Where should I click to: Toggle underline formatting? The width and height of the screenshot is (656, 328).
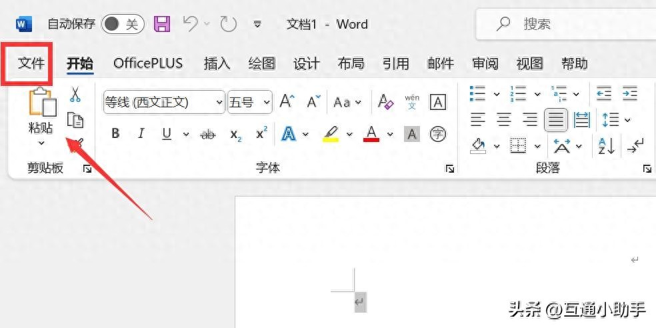click(167, 134)
